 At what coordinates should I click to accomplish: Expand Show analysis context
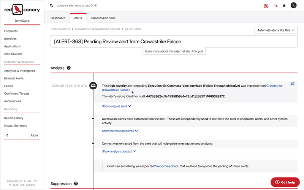119,151
